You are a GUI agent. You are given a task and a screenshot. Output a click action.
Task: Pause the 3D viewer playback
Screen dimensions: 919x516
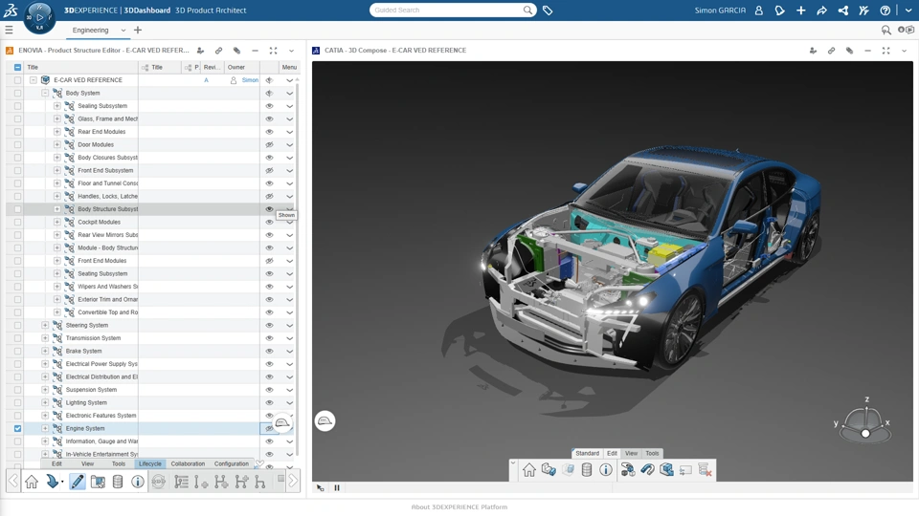336,488
